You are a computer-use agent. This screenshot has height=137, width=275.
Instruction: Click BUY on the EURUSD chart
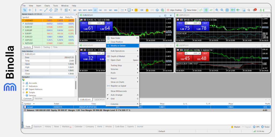click(109, 23)
